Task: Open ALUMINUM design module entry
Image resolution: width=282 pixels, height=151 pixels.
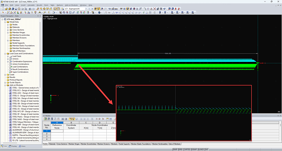Action: (25, 130)
